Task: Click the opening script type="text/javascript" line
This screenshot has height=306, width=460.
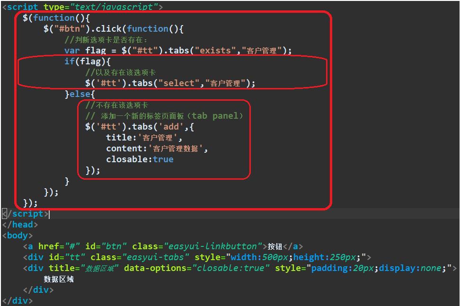Action: point(82,7)
